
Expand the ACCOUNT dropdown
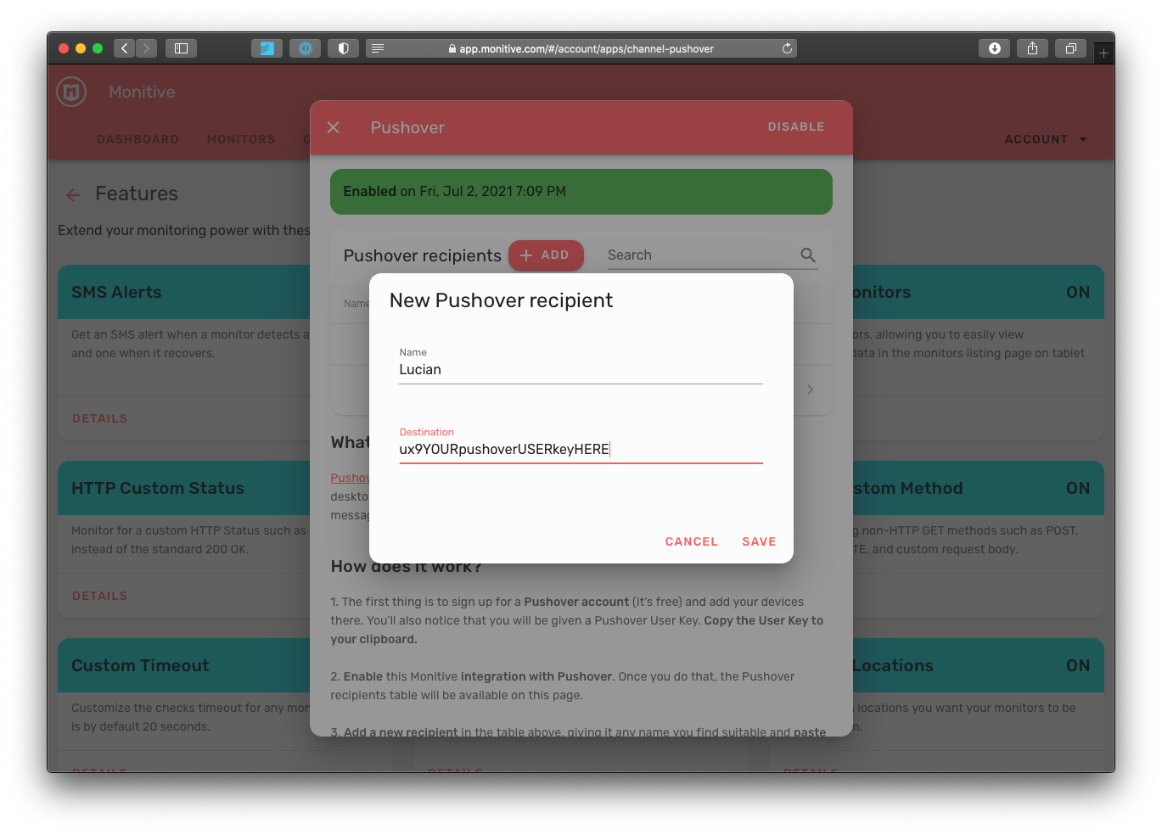click(x=1046, y=139)
